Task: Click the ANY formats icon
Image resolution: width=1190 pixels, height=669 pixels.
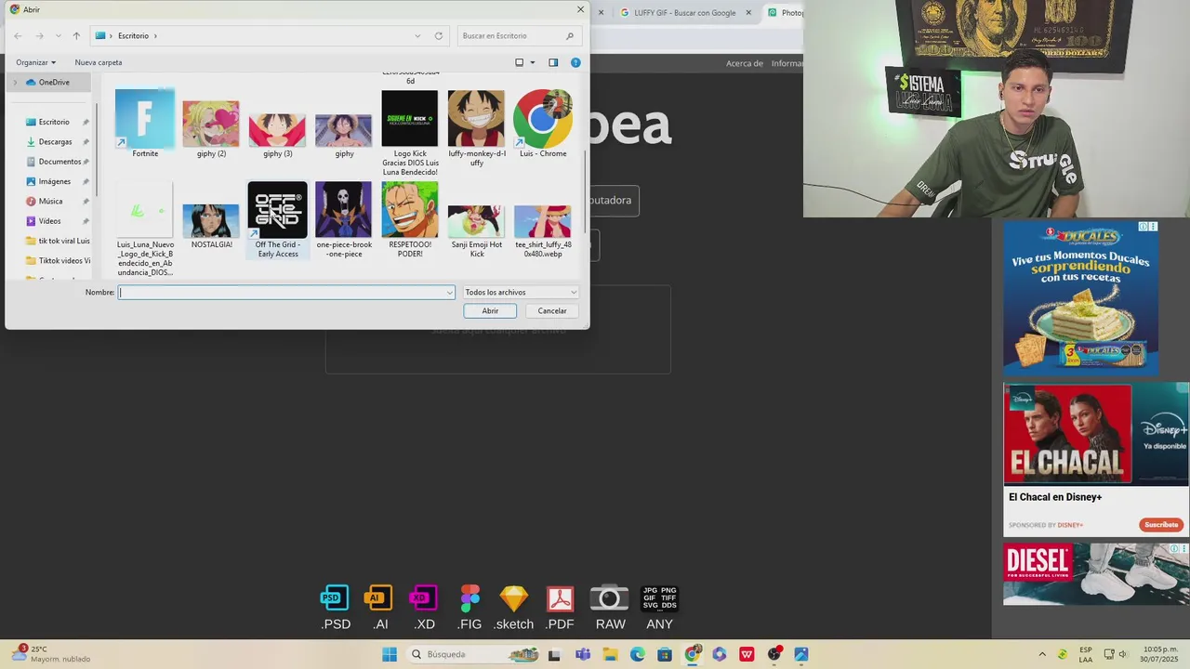Action: pyautogui.click(x=659, y=608)
